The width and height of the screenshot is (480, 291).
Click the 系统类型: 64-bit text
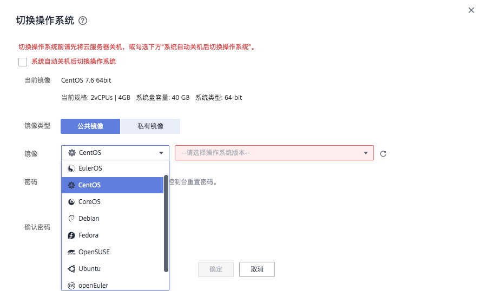pos(219,98)
